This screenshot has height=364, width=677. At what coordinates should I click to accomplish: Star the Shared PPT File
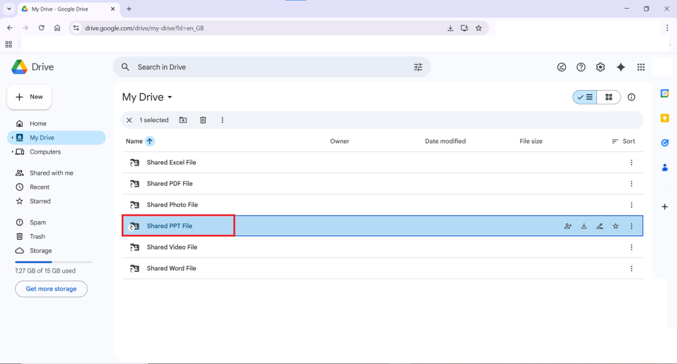pos(616,226)
